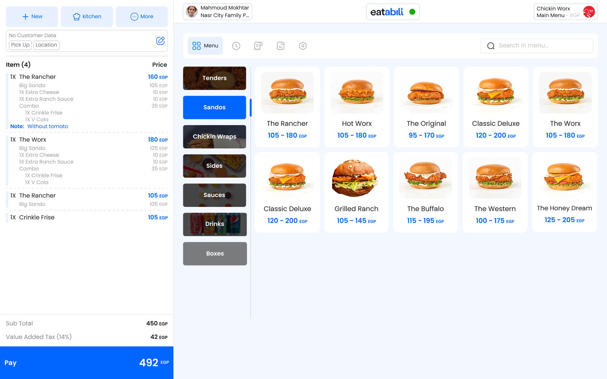Add The Honey Dream sando card
Viewport: 607px width, 379px height.
click(x=565, y=192)
